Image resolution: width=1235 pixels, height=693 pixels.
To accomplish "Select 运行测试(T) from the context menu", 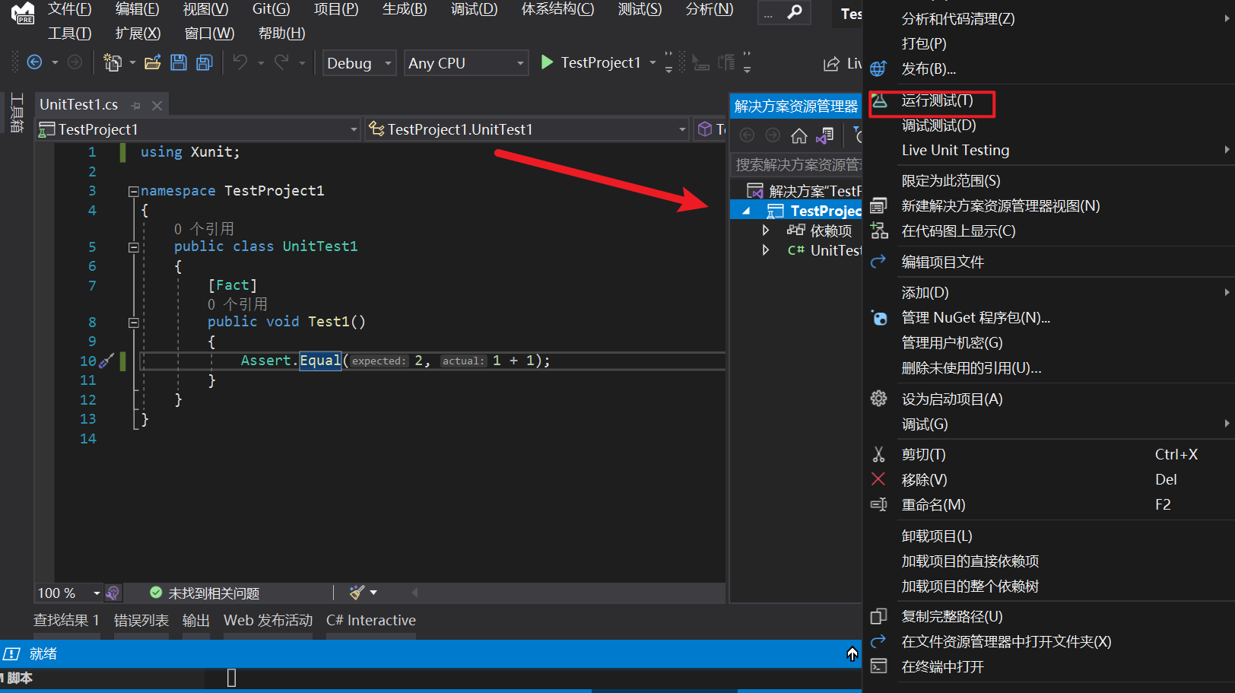I will 937,100.
